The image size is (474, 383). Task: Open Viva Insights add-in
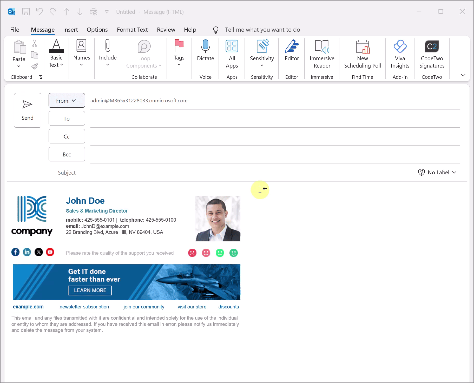tap(400, 54)
